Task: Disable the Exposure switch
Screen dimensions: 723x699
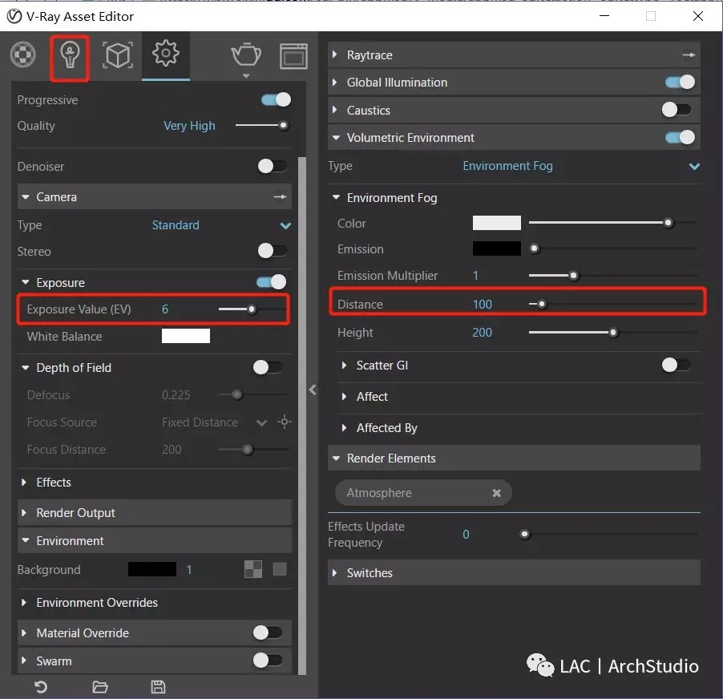Action: click(271, 281)
